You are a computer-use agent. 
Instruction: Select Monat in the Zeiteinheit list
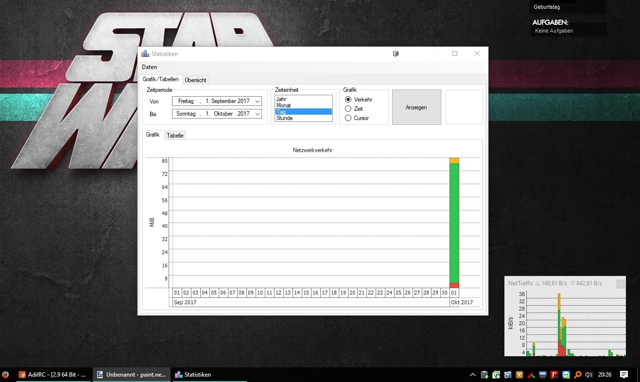point(284,105)
